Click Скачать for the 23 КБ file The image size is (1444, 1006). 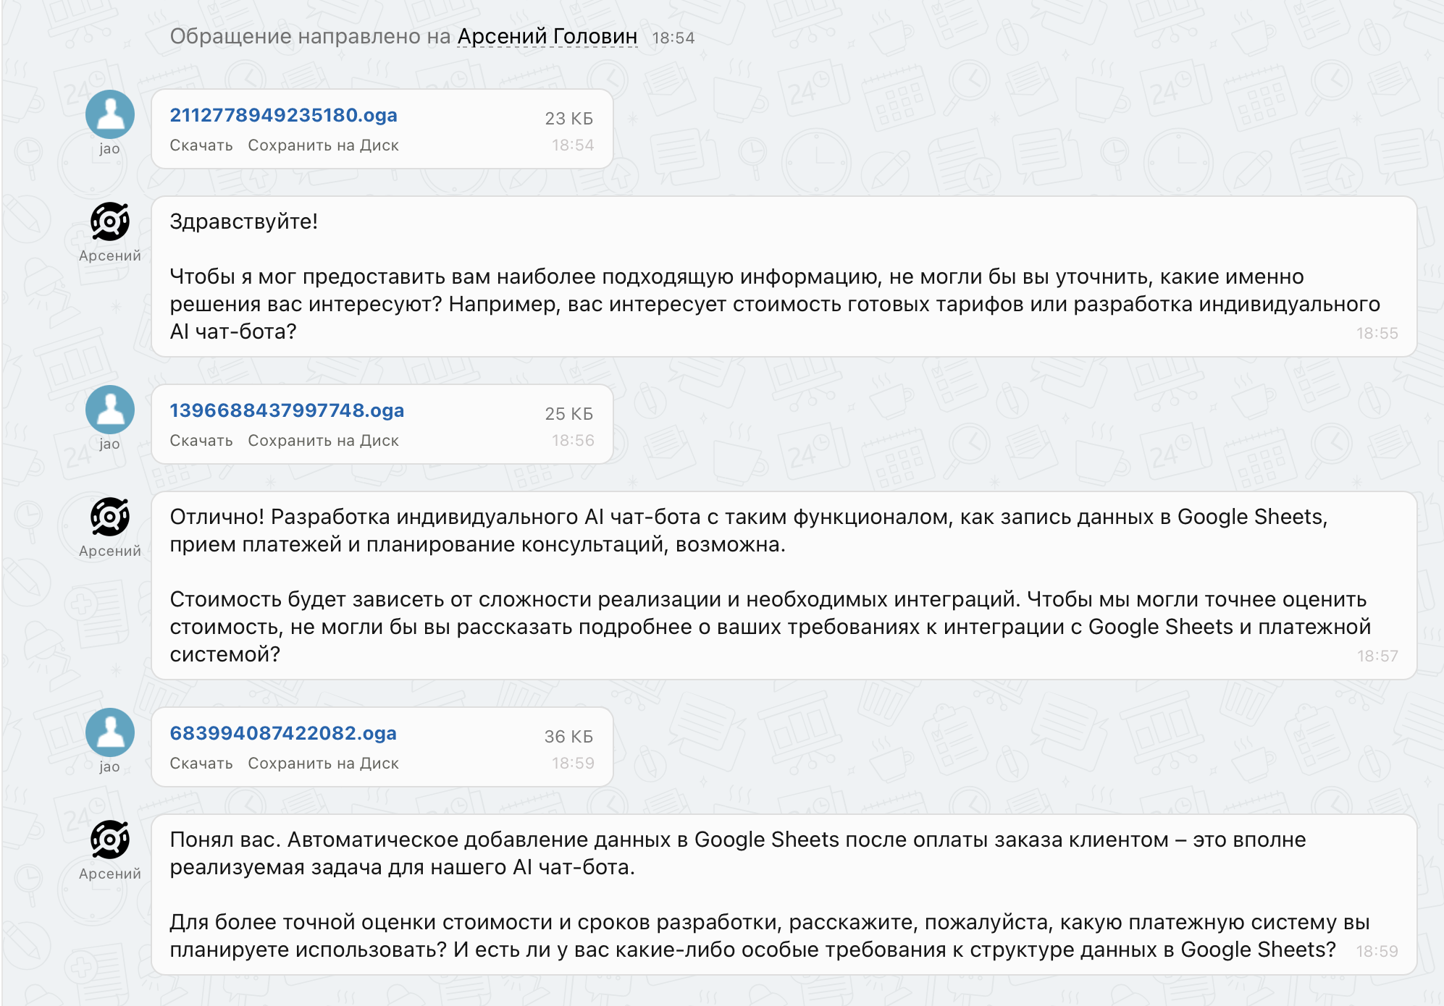(201, 145)
